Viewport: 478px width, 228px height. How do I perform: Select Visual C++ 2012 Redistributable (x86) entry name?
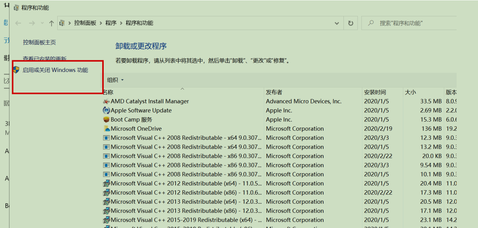point(186,192)
